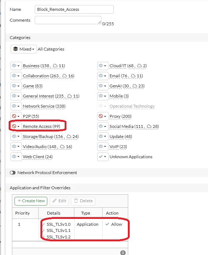Toggle Network Protocol Enforcement switch
Image resolution: width=208 pixels, height=255 pixels.
13,173
